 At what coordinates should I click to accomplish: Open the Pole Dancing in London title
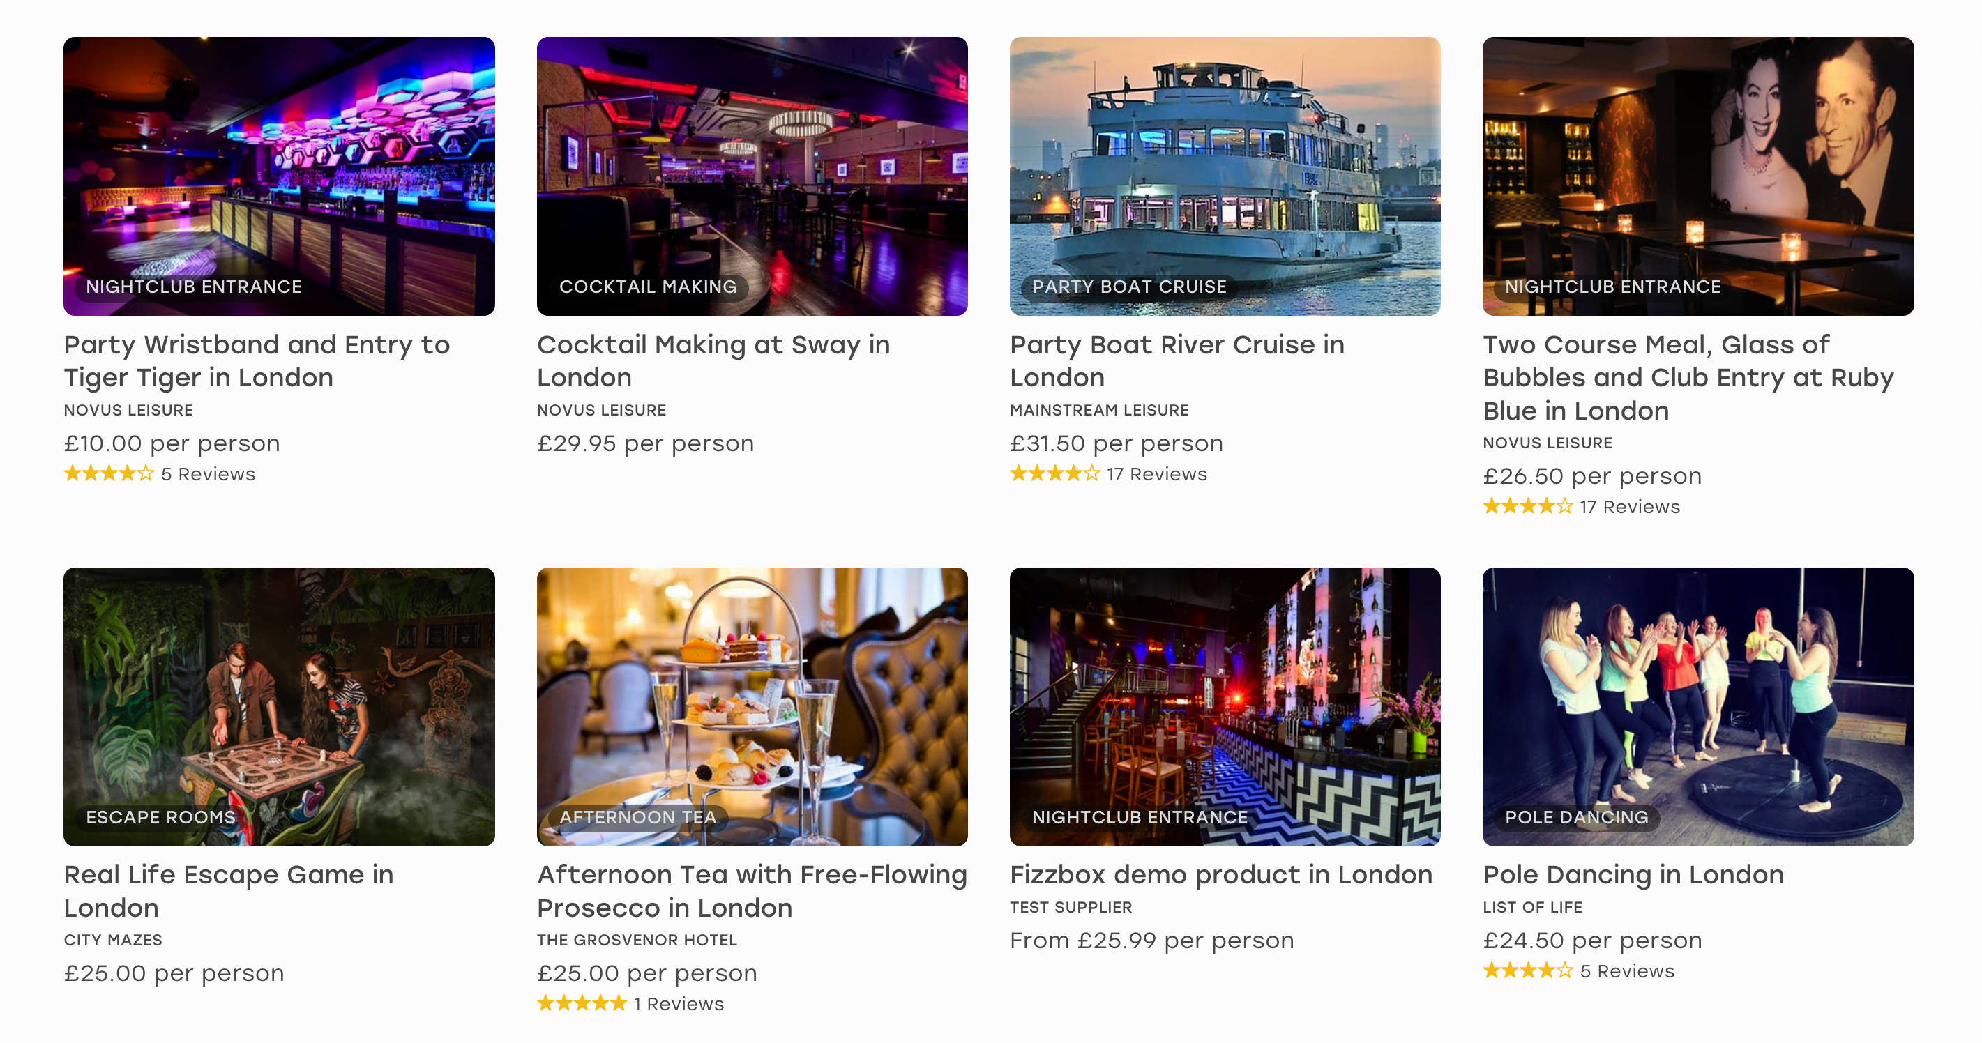point(1633,874)
